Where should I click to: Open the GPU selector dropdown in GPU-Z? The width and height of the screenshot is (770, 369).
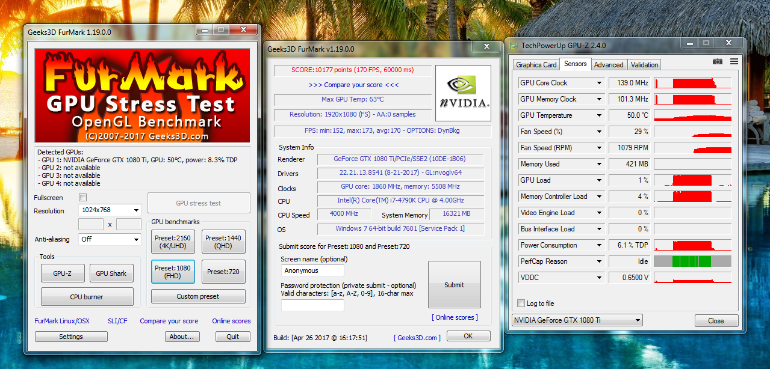click(x=577, y=320)
